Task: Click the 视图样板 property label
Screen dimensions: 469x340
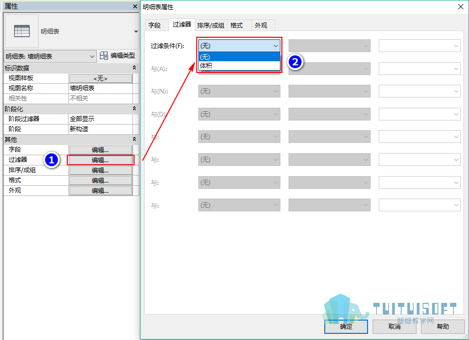Action: [x=21, y=78]
